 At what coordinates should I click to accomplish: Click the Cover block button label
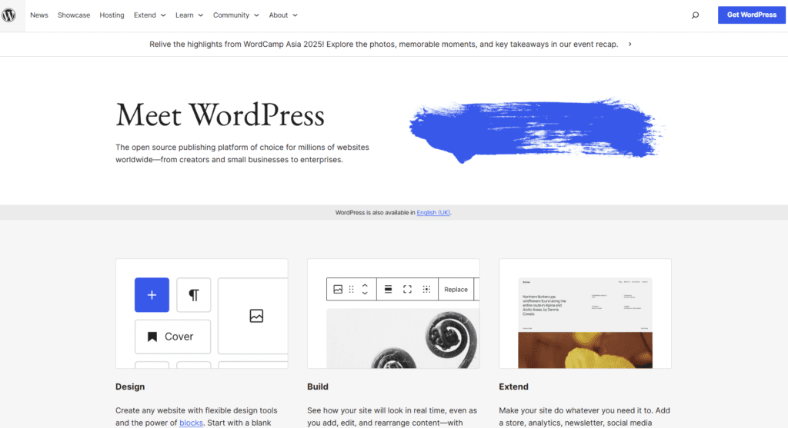pos(179,337)
